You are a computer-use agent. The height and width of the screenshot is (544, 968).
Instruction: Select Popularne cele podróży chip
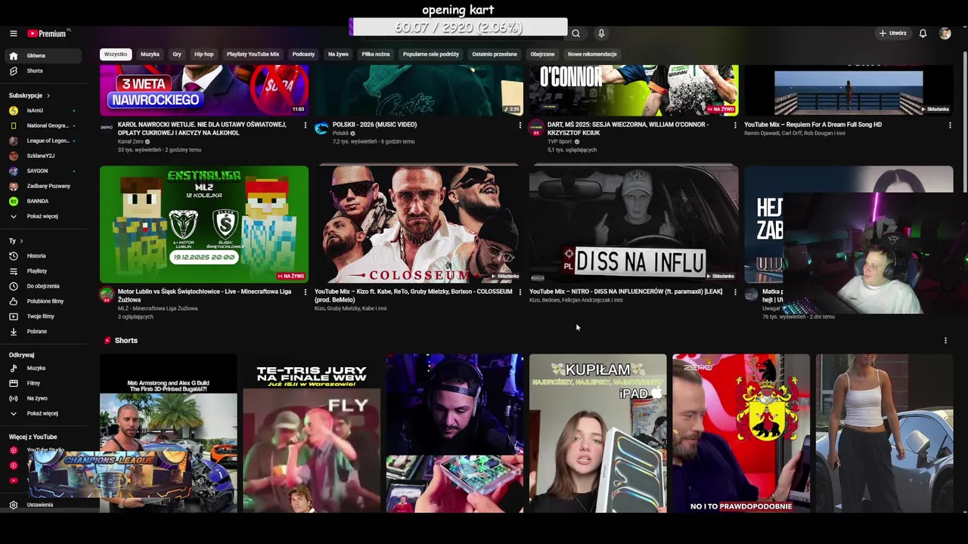pyautogui.click(x=431, y=54)
